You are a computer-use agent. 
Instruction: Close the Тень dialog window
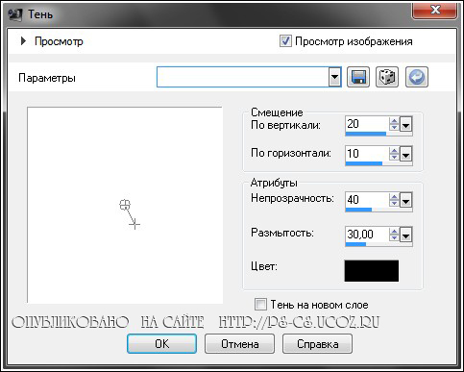435,11
